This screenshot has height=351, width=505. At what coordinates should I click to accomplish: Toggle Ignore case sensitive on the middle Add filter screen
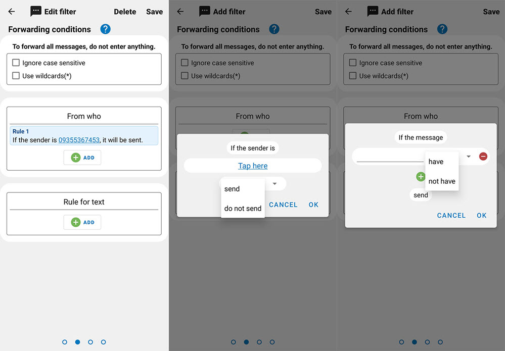(x=185, y=63)
